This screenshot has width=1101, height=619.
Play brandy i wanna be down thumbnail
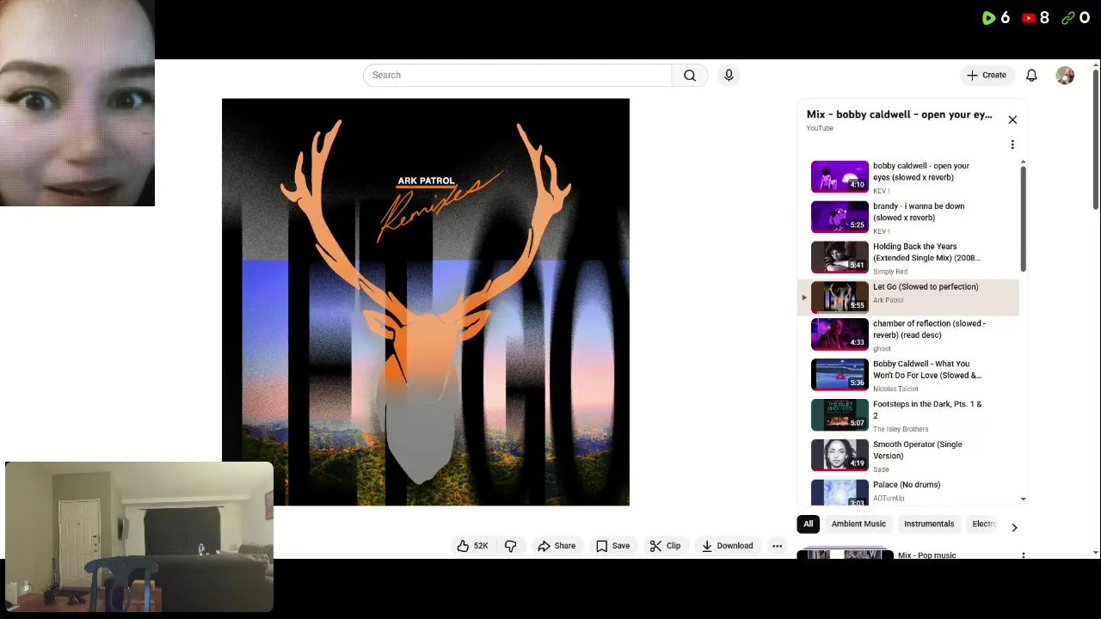840,217
